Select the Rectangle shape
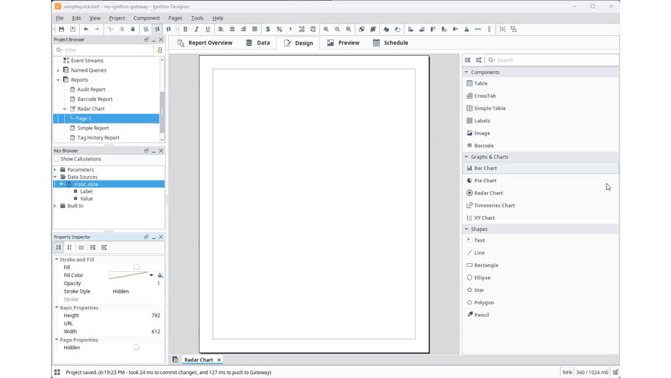The image size is (671, 378). point(482,265)
